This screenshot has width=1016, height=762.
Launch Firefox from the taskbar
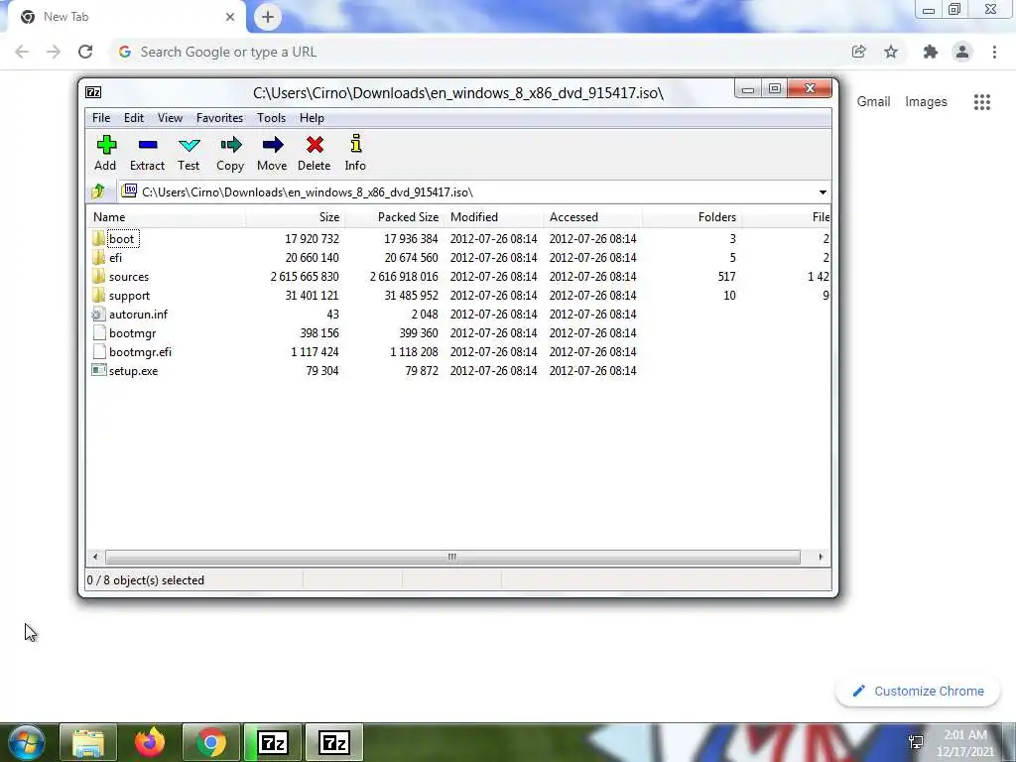(150, 742)
